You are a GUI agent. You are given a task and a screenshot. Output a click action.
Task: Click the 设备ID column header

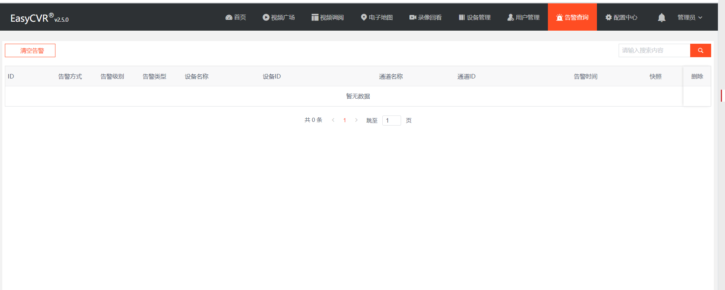(x=272, y=76)
